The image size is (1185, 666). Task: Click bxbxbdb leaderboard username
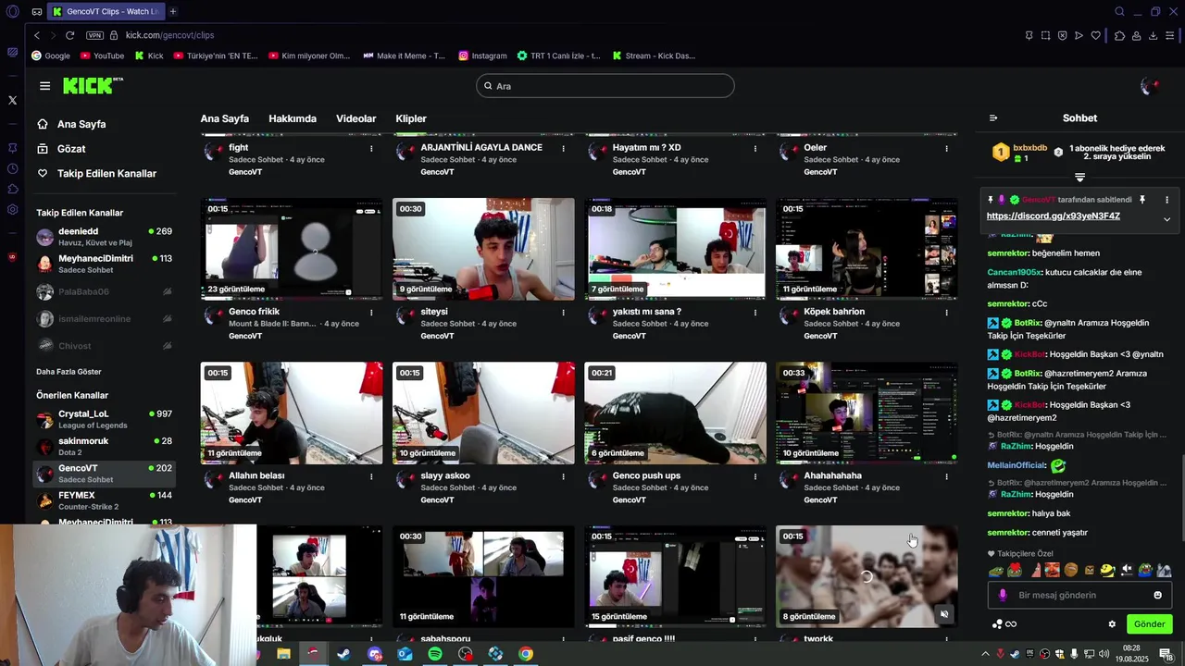[x=1029, y=148]
